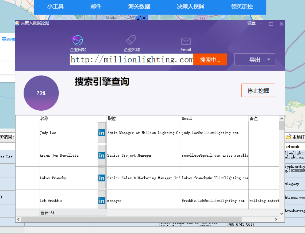Click the website URL input field

131,59
